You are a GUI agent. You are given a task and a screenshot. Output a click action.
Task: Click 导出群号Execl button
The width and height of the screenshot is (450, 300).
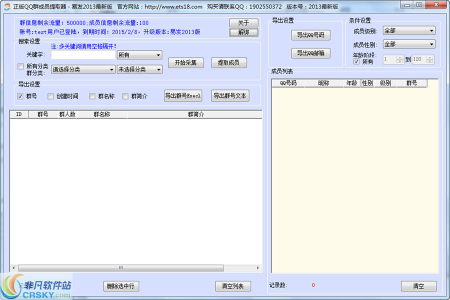click(183, 95)
